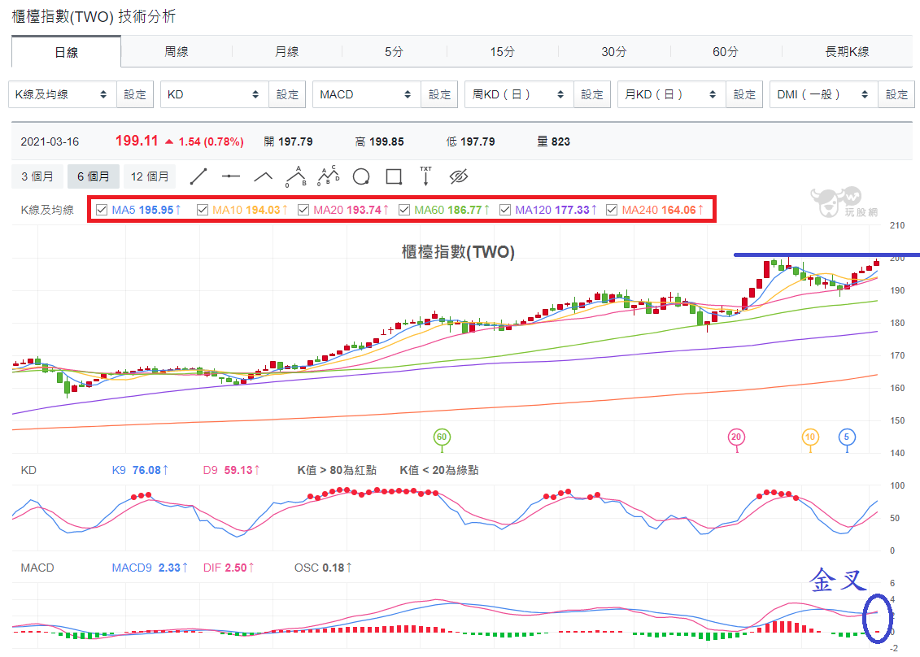Click the K9 76.08 value

pyautogui.click(x=140, y=471)
